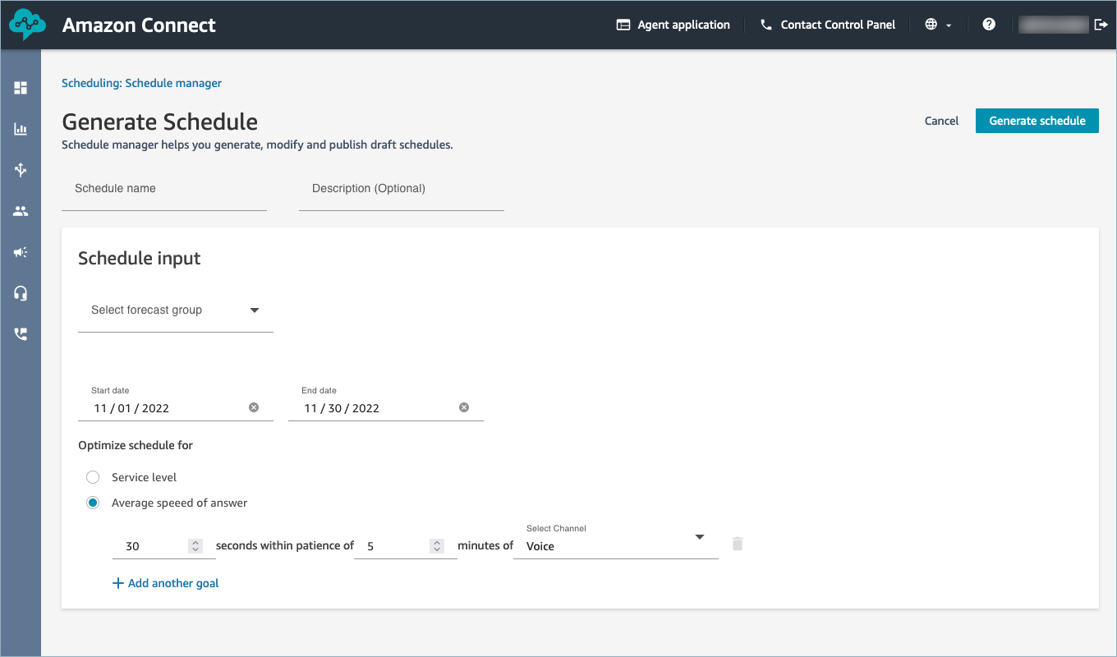Open the Contact Control Panel
The image size is (1117, 657).
click(x=827, y=24)
